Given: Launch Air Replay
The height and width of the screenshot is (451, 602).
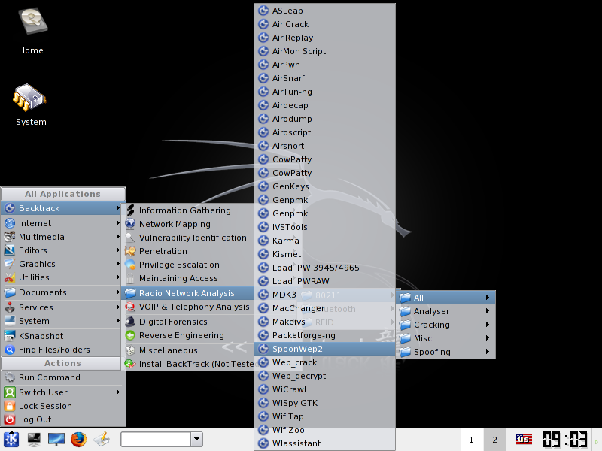Looking at the screenshot, I should coord(325,38).
